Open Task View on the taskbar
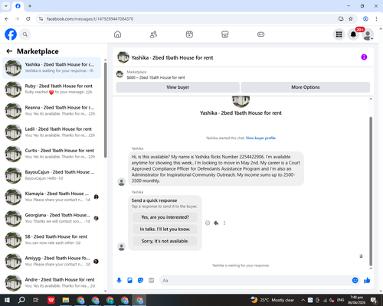 coord(36,300)
